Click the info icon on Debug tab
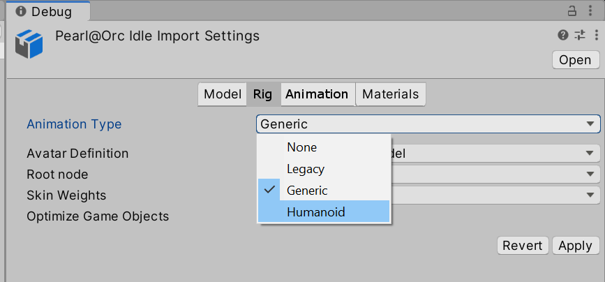The height and width of the screenshot is (282, 605). point(22,11)
